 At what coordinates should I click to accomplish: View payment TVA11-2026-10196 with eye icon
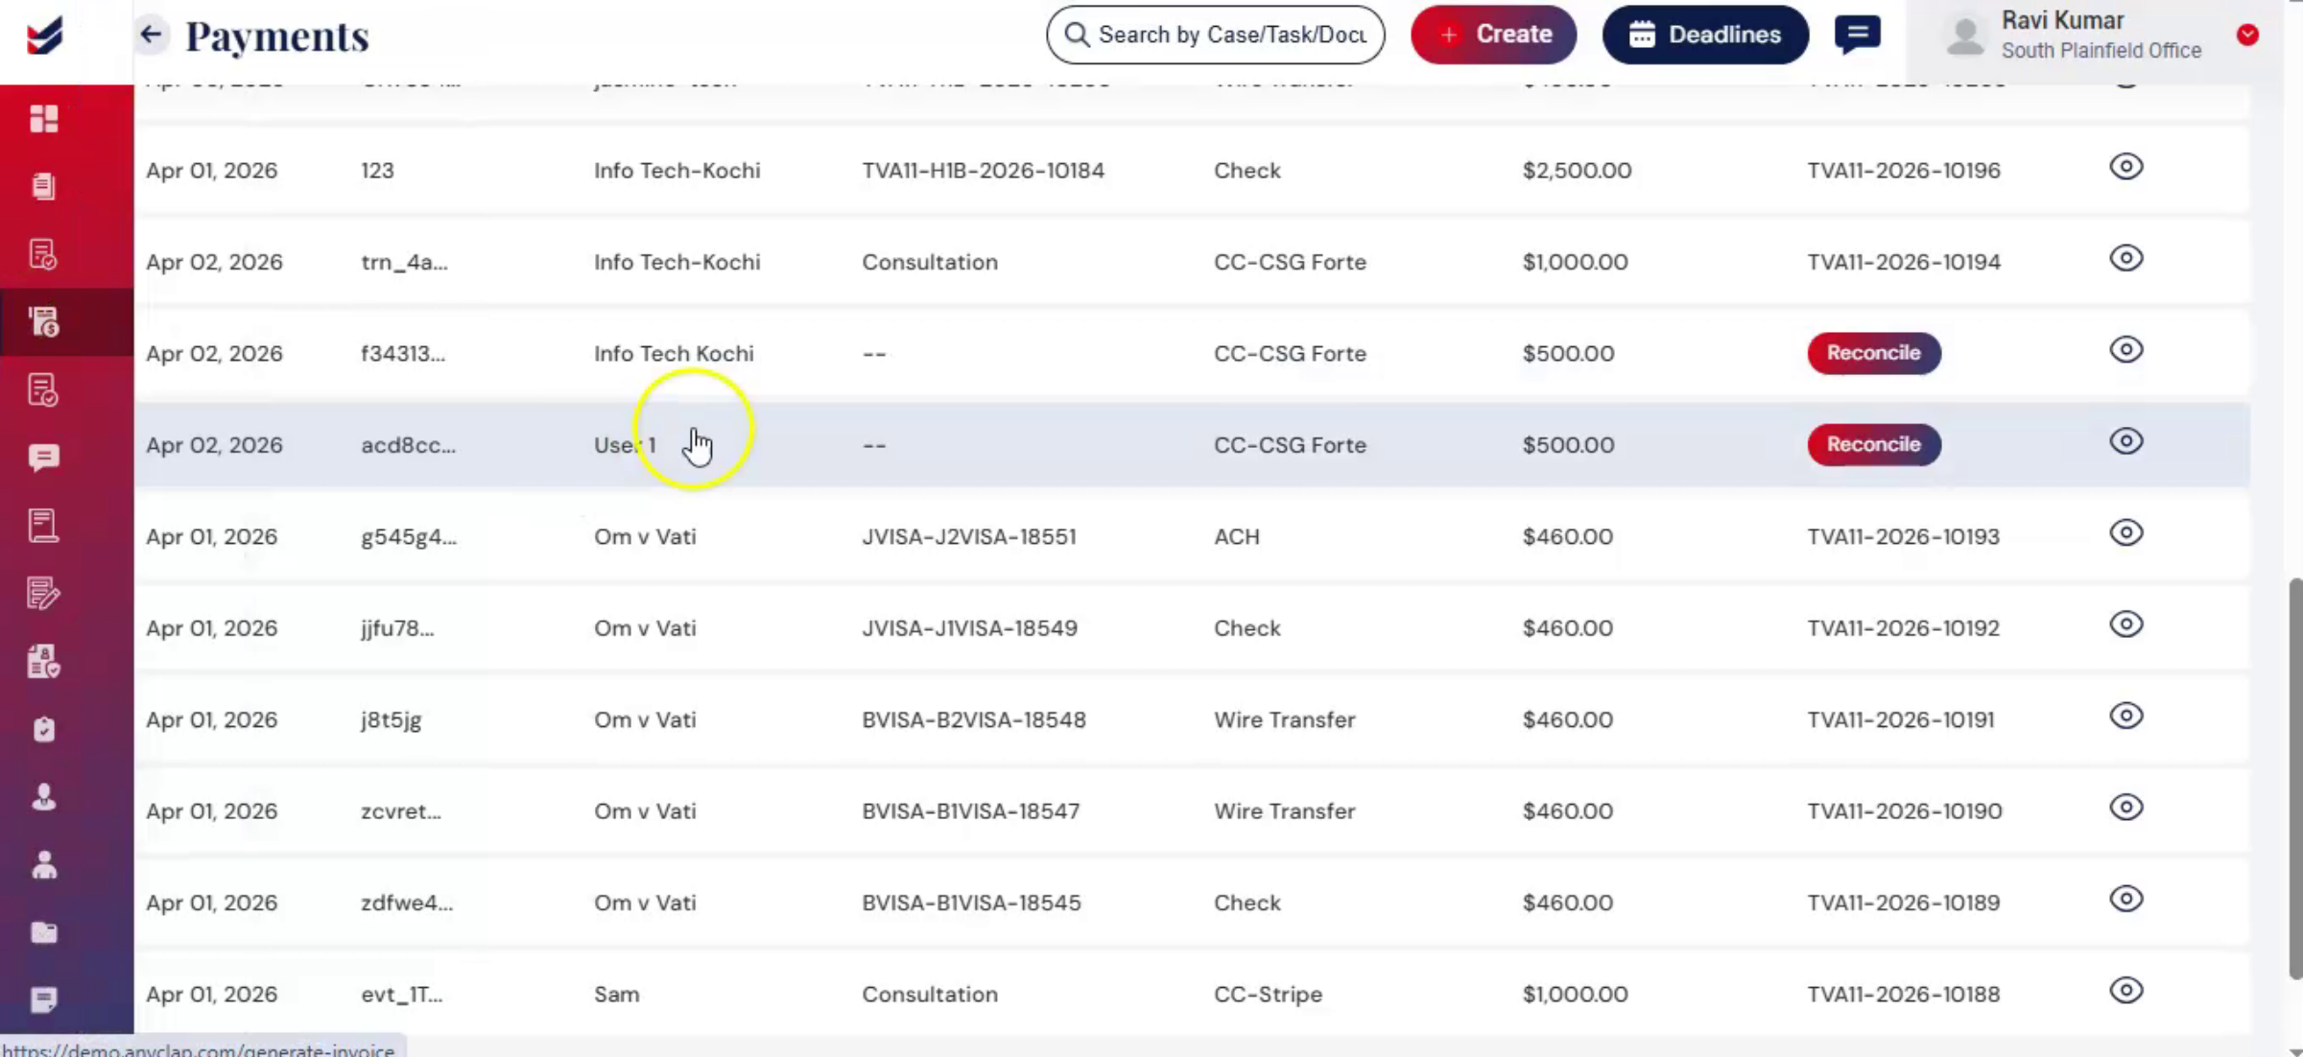pos(2125,167)
